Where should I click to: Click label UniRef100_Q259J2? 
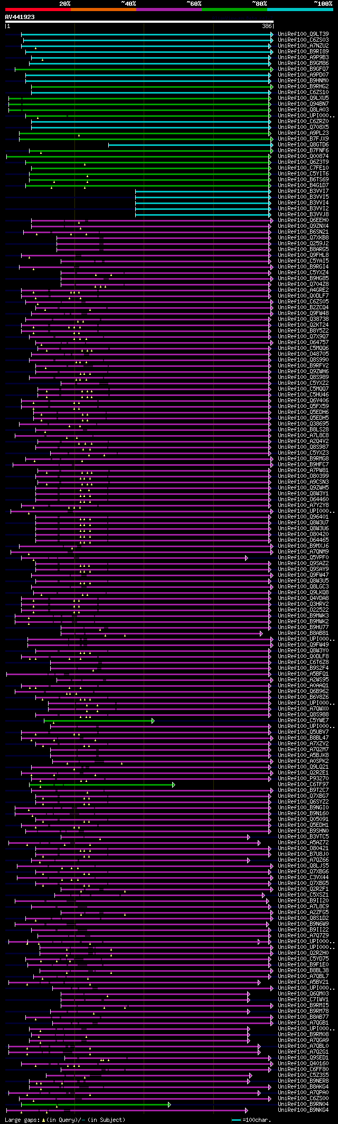[x=303, y=244]
